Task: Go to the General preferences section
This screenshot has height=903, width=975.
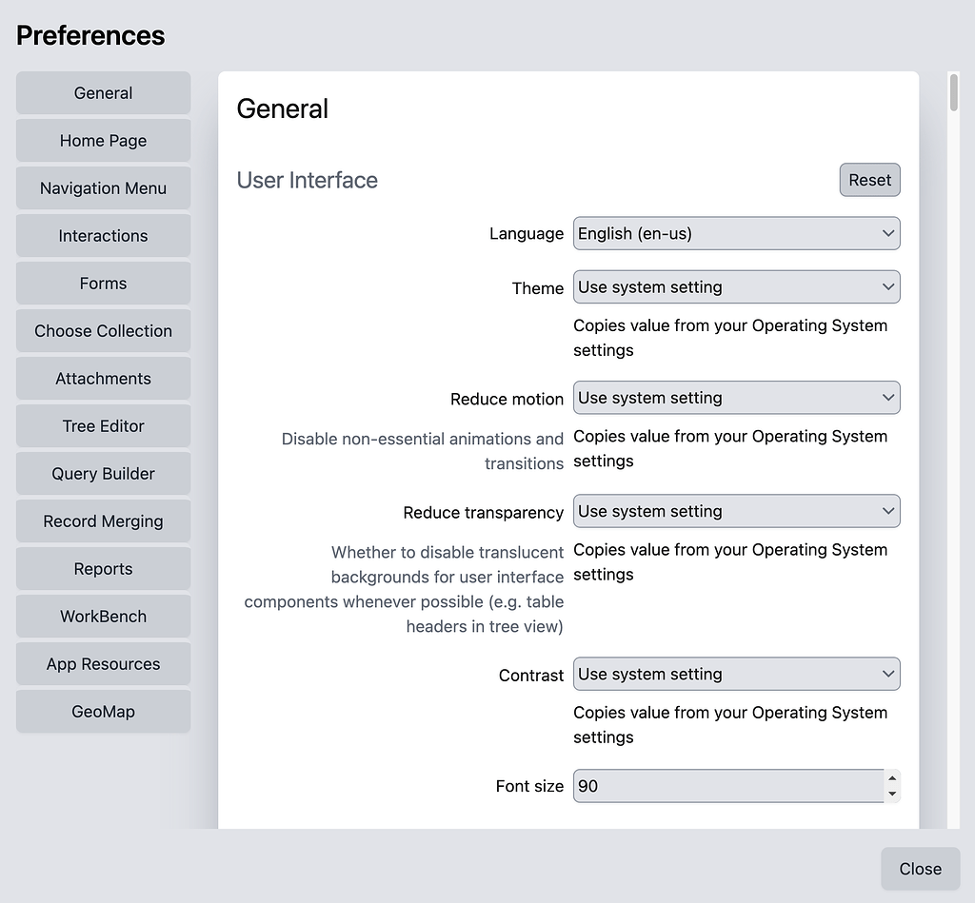Action: tap(103, 93)
